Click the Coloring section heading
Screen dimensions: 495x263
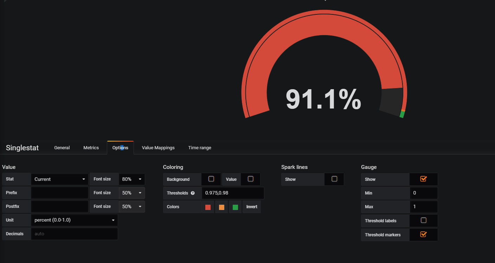pos(173,167)
